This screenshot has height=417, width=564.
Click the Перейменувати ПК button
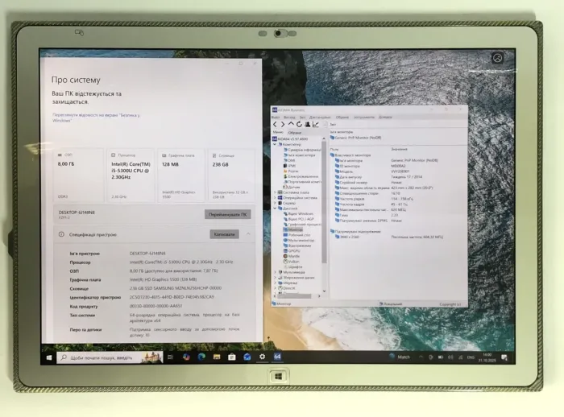[x=228, y=215]
